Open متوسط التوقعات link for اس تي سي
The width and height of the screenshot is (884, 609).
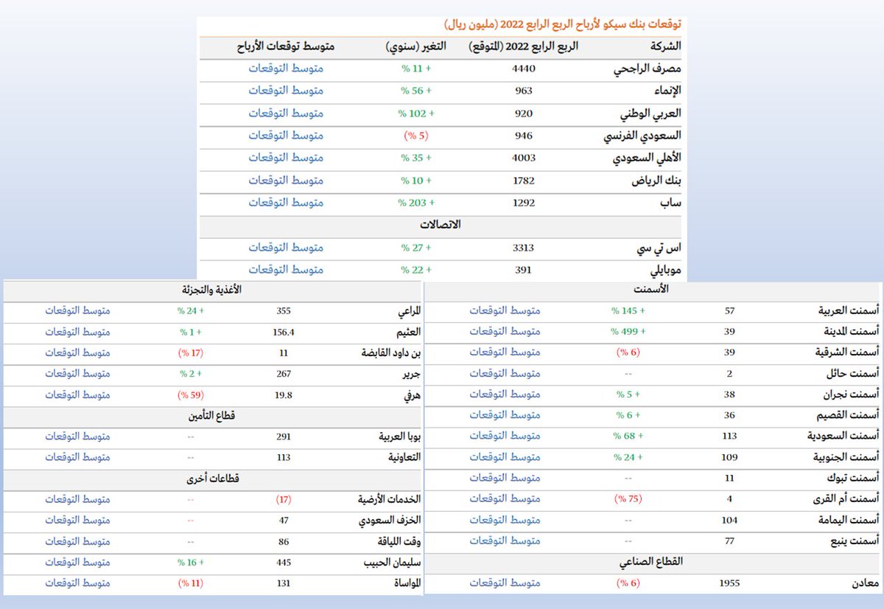286,248
